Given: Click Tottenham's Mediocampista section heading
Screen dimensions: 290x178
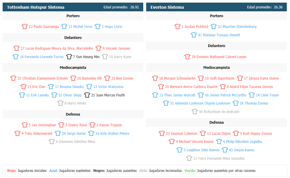Looking at the screenshot, I should 73,67.
